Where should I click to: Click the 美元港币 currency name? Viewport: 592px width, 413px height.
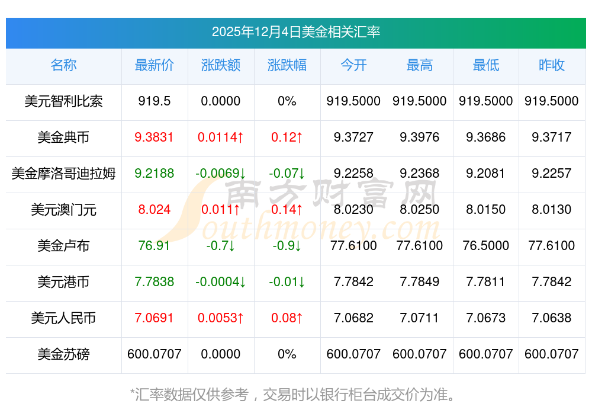pos(63,282)
